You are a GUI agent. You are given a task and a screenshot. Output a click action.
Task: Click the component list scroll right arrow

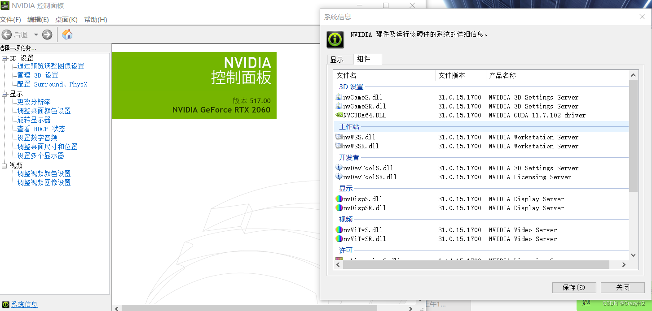tap(624, 265)
